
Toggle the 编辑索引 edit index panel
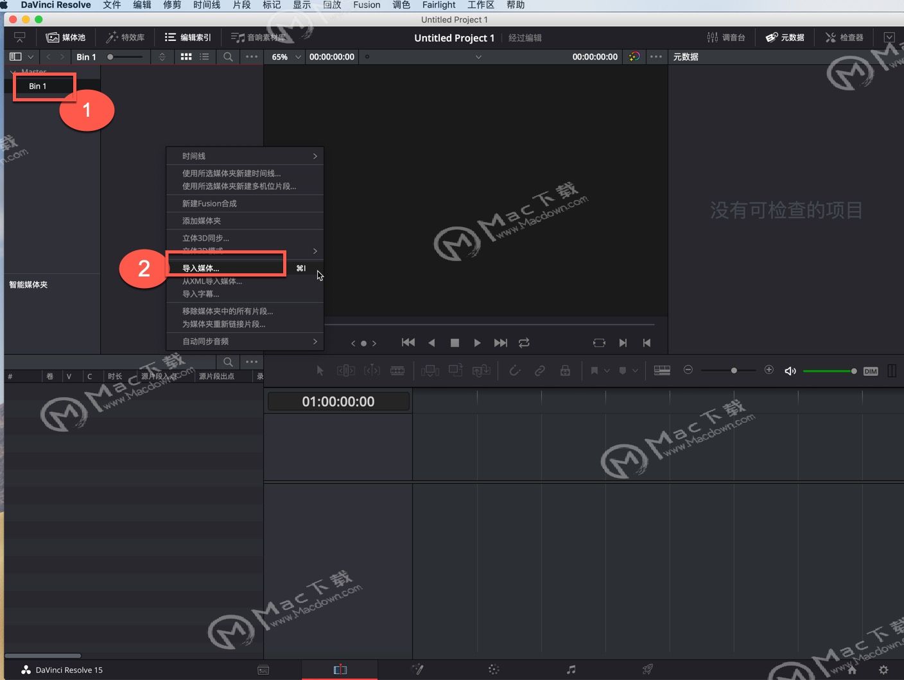pyautogui.click(x=188, y=37)
